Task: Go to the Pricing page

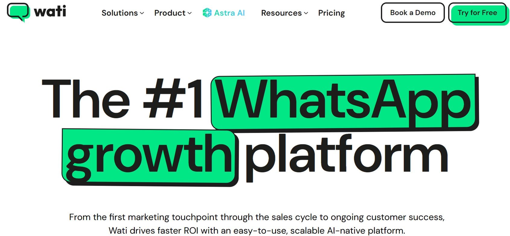Action: pyautogui.click(x=331, y=13)
